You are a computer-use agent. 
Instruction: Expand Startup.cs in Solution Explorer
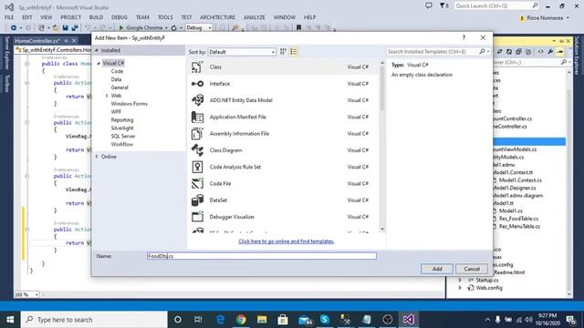[460, 280]
